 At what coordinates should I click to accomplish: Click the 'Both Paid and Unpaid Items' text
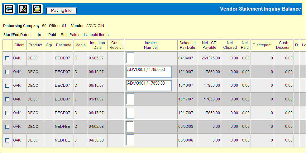85,35
